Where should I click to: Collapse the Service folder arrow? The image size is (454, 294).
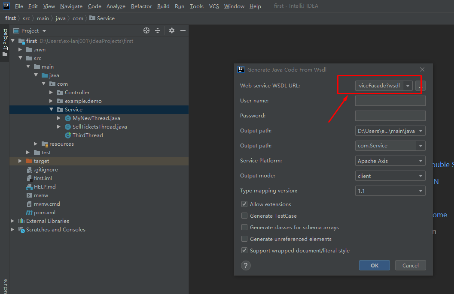pyautogui.click(x=51, y=109)
